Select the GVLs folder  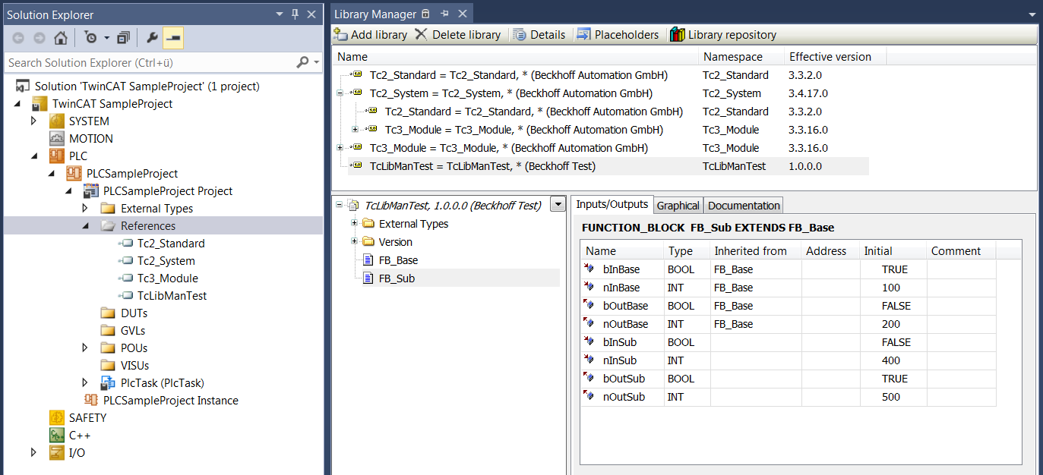[132, 330]
